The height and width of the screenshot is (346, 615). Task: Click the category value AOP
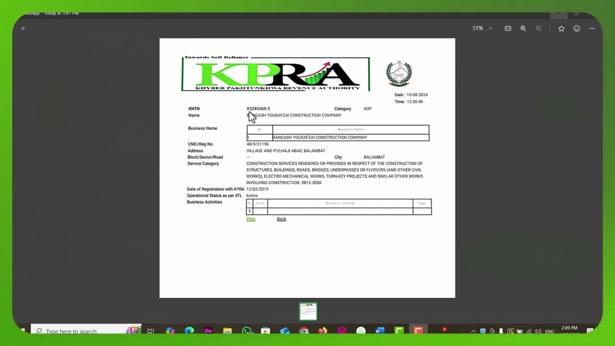368,109
